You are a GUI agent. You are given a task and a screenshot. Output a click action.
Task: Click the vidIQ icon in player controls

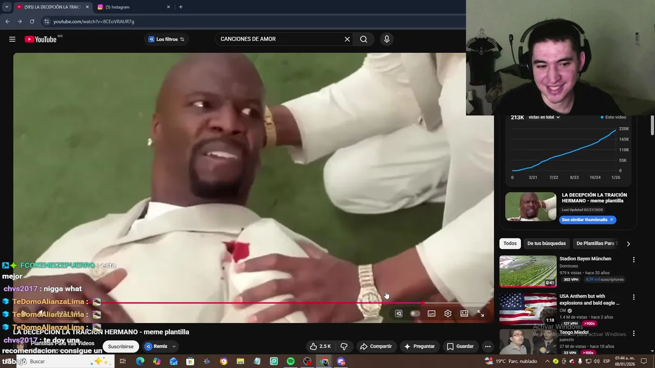click(x=399, y=313)
